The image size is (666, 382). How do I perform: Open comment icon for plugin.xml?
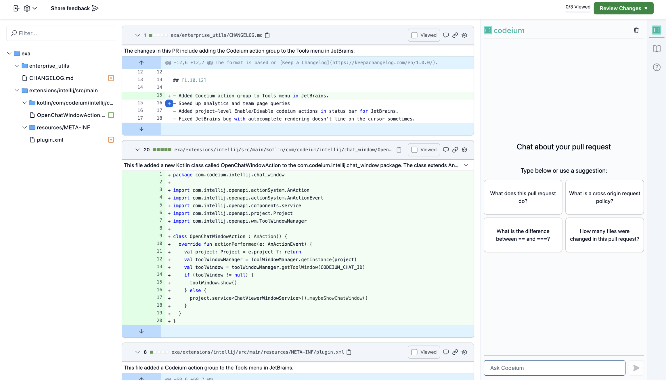point(446,352)
